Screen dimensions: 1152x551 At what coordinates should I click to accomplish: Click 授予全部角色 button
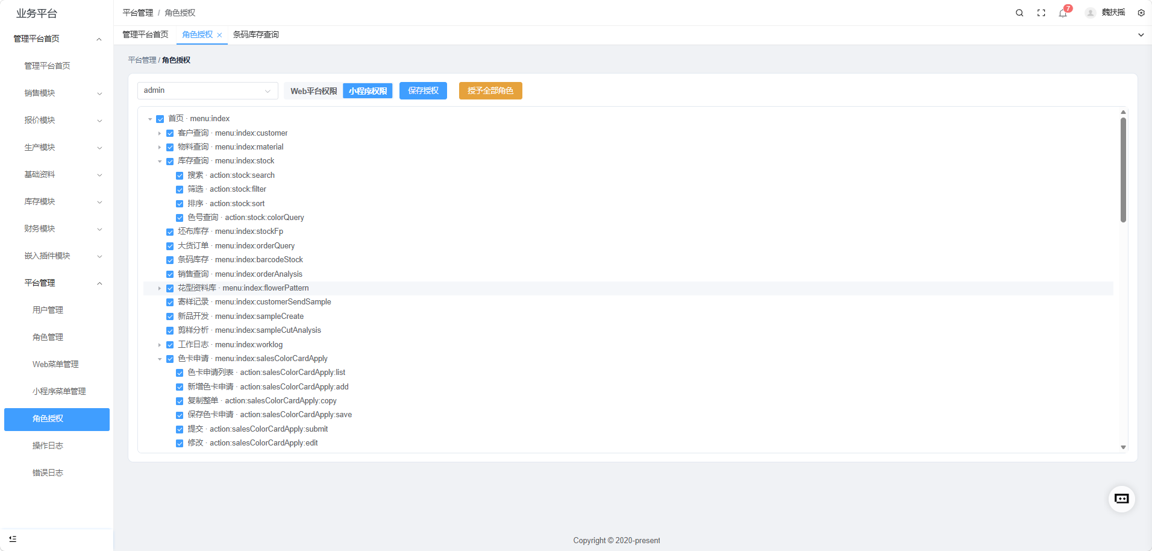click(490, 90)
